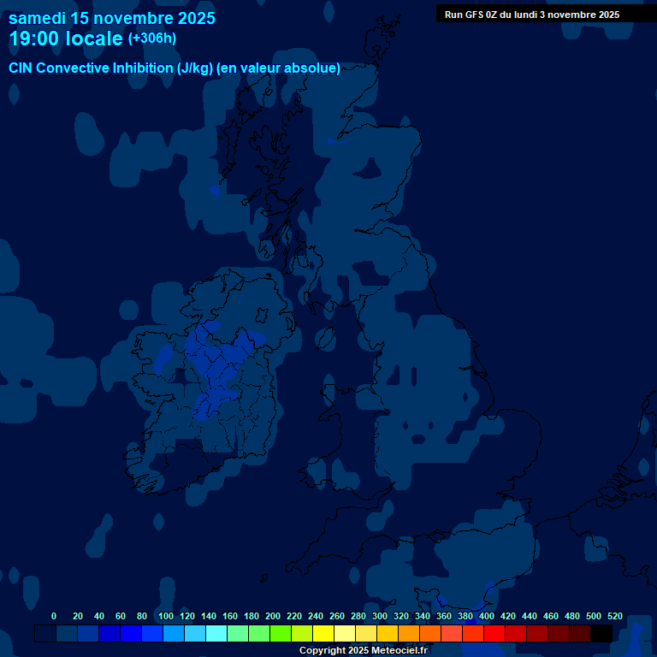Click the first dark navy 0 legend swatch
Screen dimensions: 657x657
[x=45, y=634]
